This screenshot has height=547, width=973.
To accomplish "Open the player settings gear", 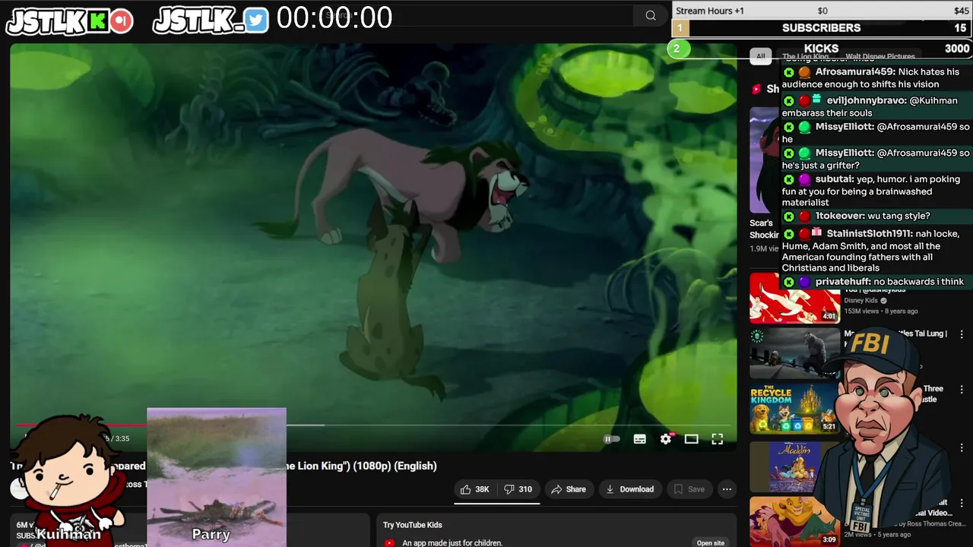I will [x=666, y=439].
